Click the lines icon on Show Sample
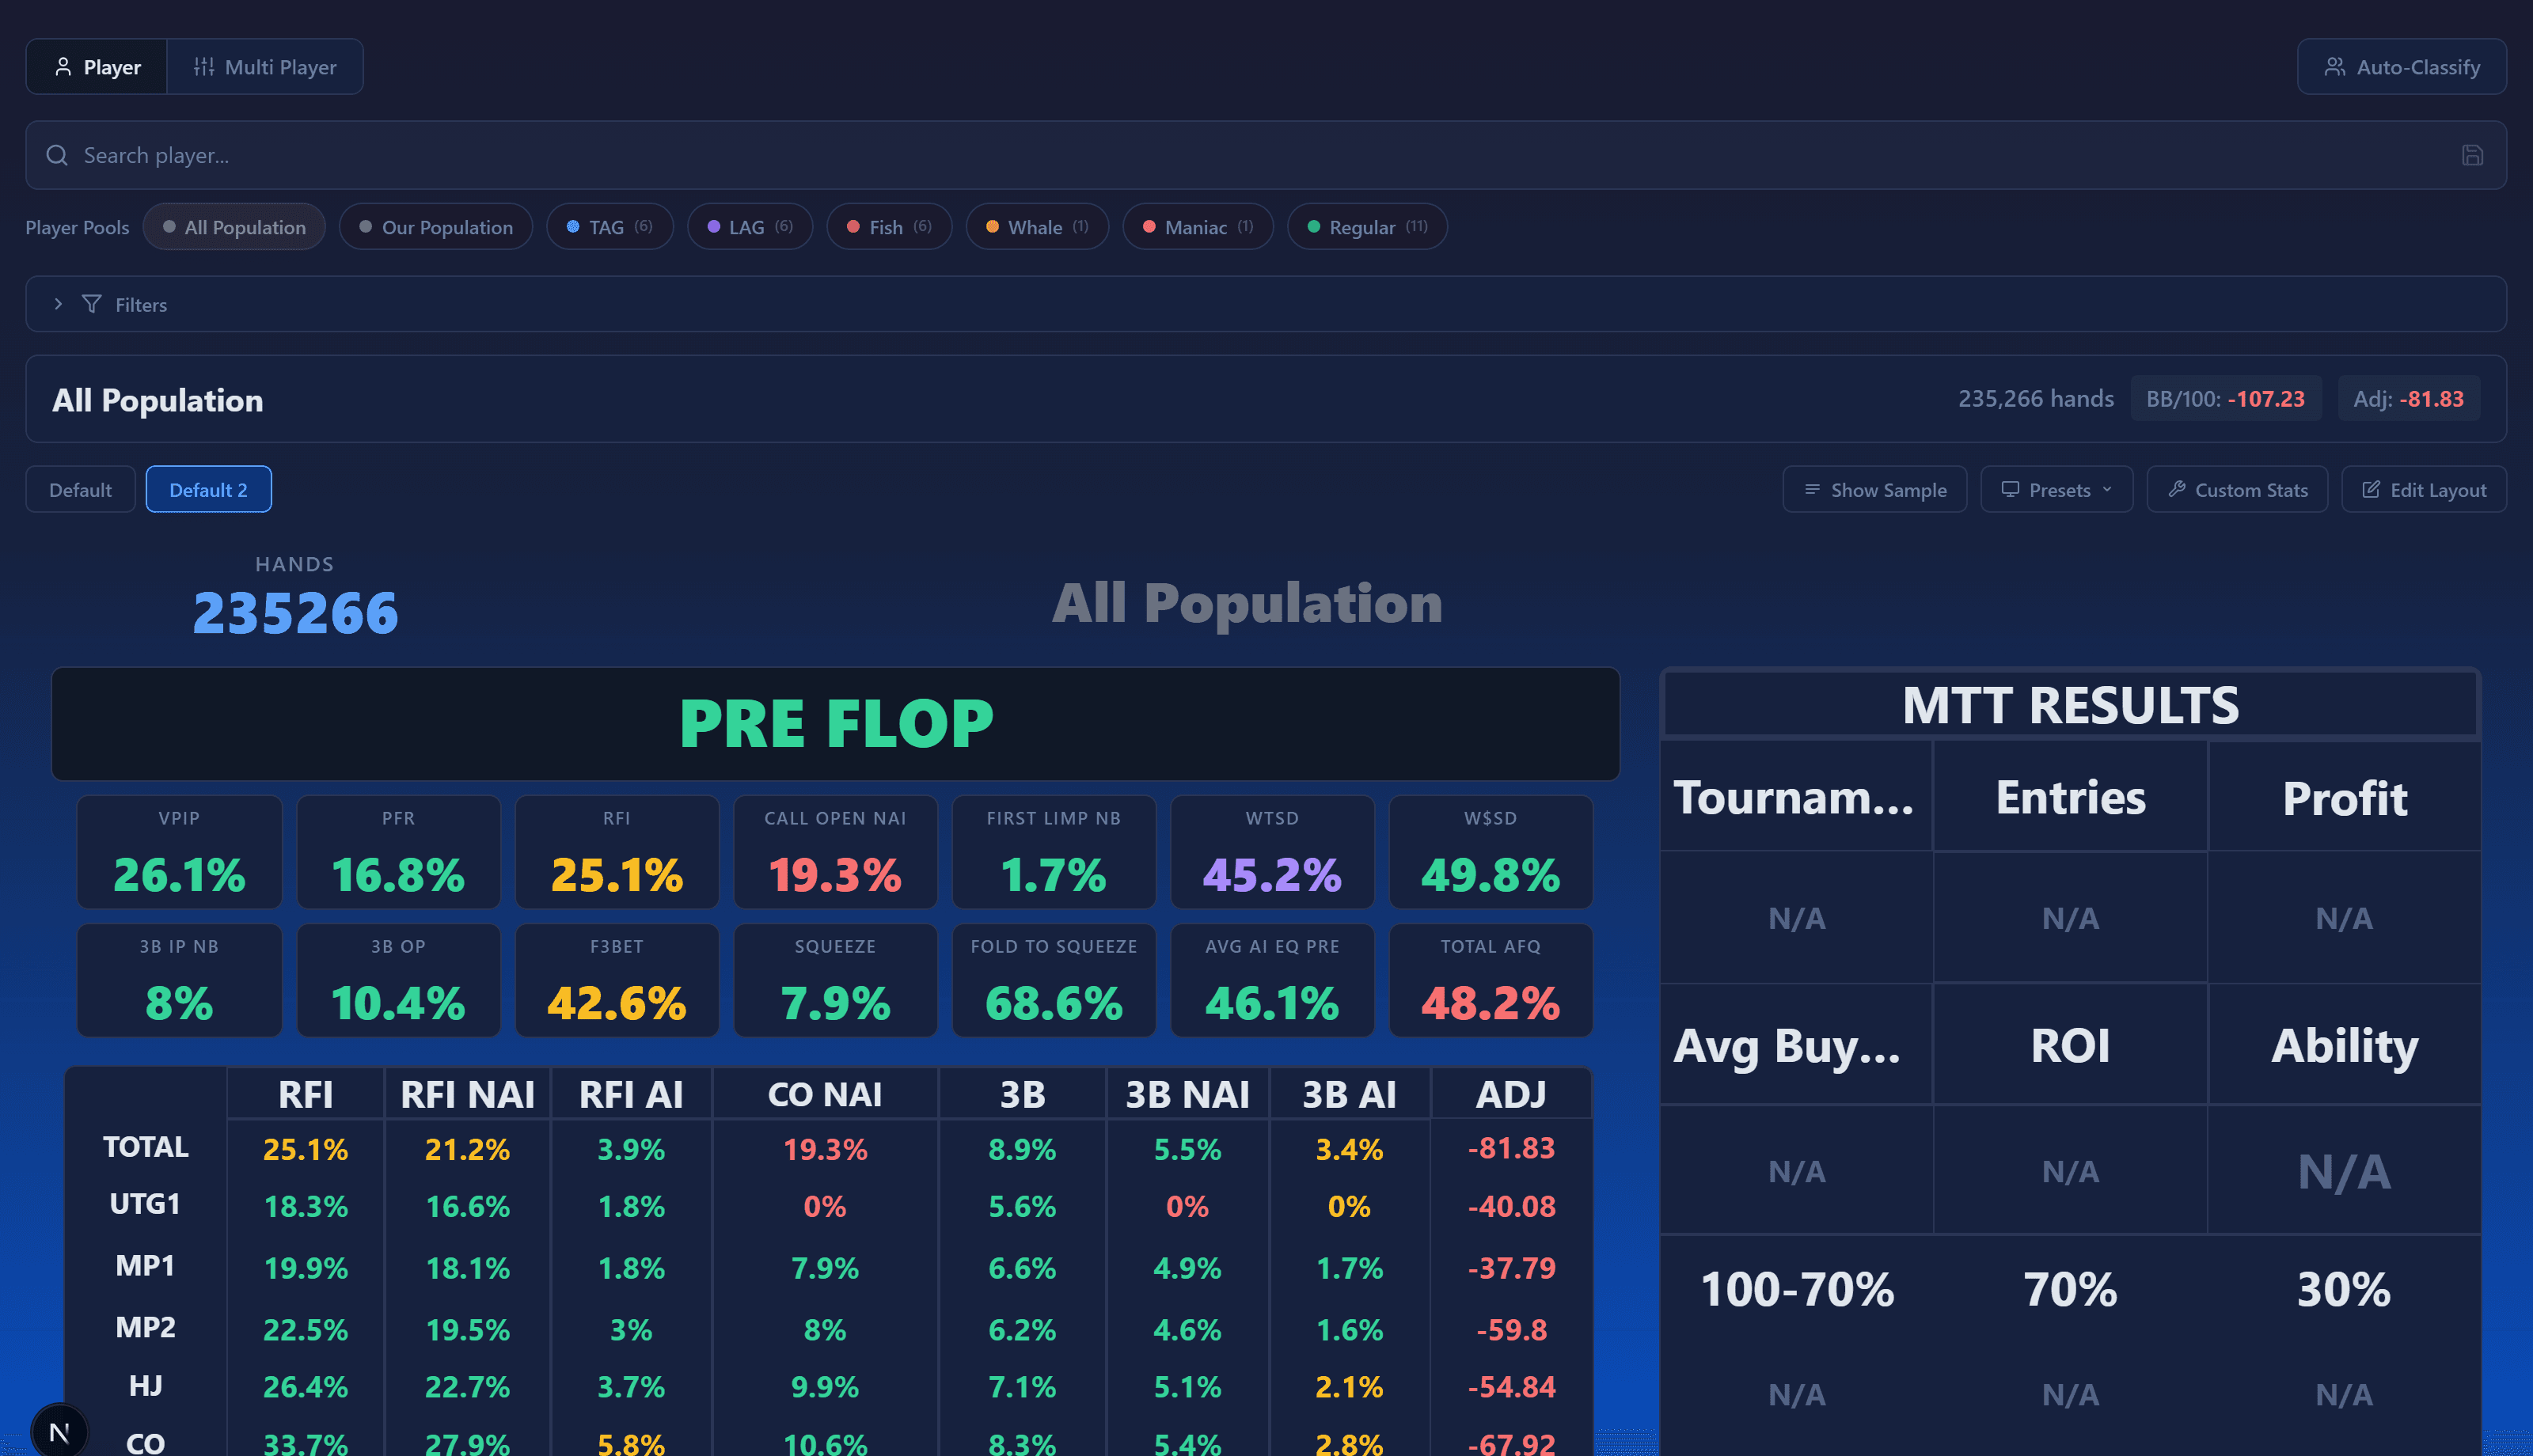Viewport: 2533px width, 1456px height. pos(1812,489)
